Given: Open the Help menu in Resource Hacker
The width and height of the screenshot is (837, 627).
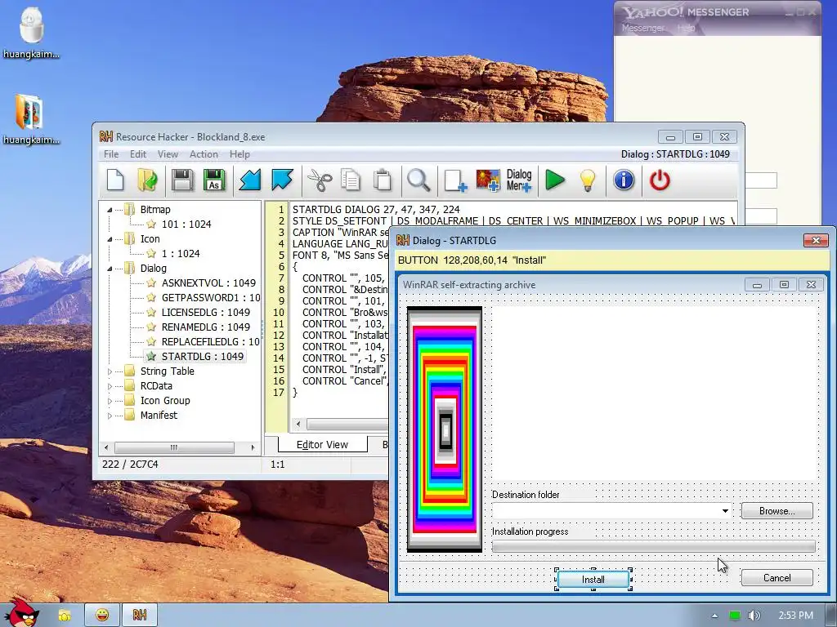Looking at the screenshot, I should pos(239,154).
